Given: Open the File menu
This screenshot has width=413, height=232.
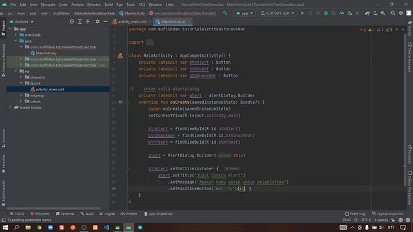Looking at the screenshot, I should tap(13, 5).
